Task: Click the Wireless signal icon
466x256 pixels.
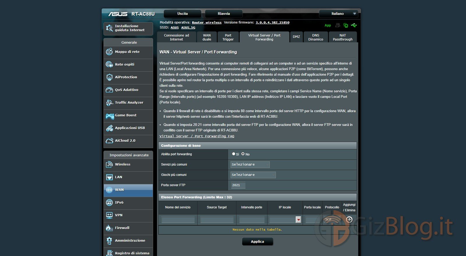Action: point(109,164)
